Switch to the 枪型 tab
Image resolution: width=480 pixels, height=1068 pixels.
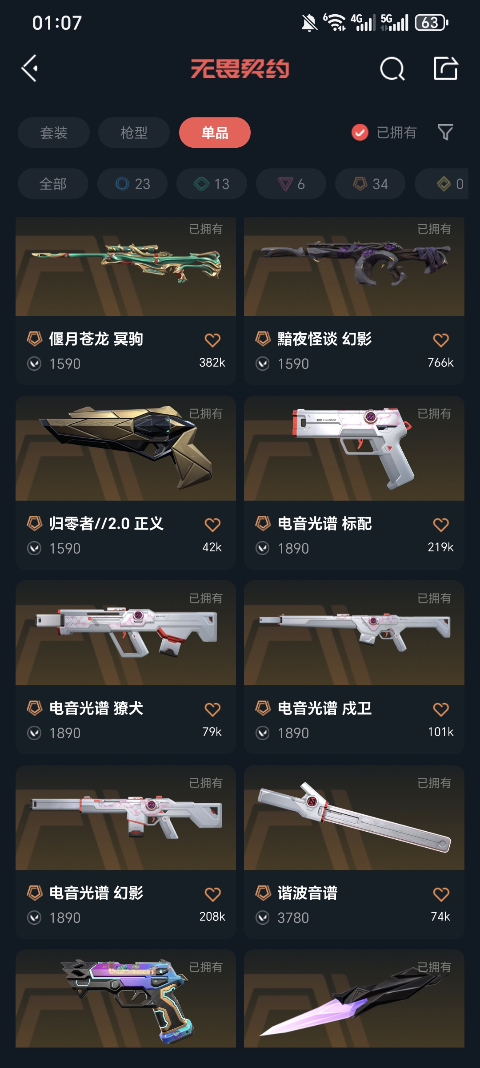pos(134,133)
